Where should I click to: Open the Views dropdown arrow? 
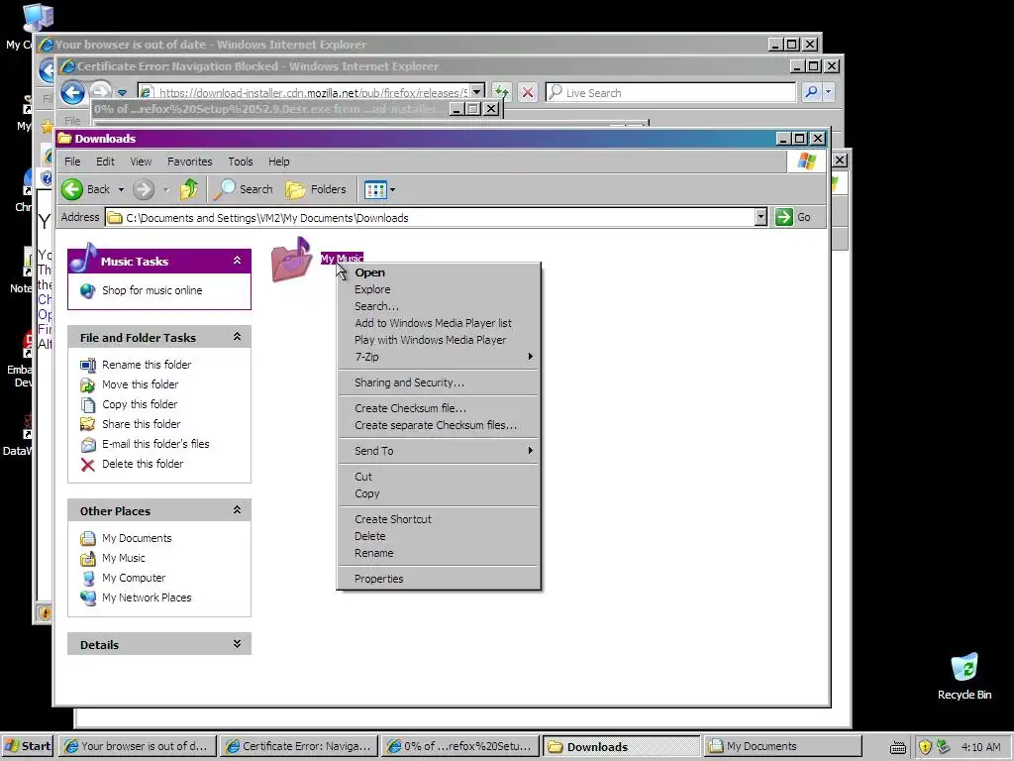pos(392,190)
